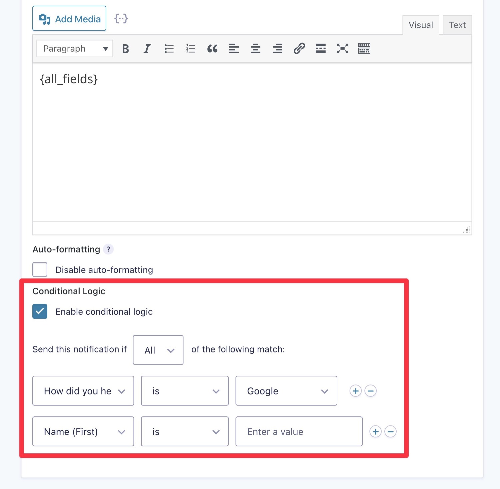This screenshot has height=489, width=500.
Task: Toggle the toolbar kitchen sink icon
Action: click(364, 49)
